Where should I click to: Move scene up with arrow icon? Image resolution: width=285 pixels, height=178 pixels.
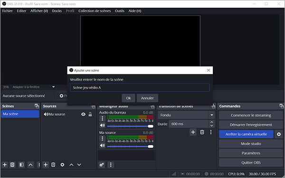pos(31,165)
